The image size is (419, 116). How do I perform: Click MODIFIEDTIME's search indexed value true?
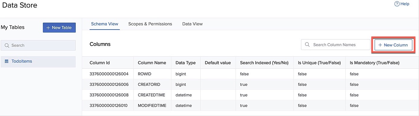(244, 105)
